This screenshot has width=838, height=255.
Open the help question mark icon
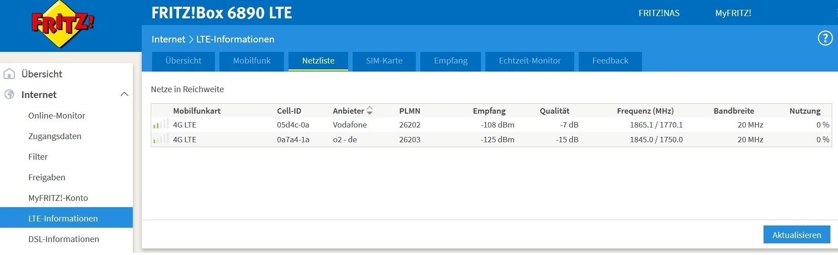pyautogui.click(x=825, y=38)
